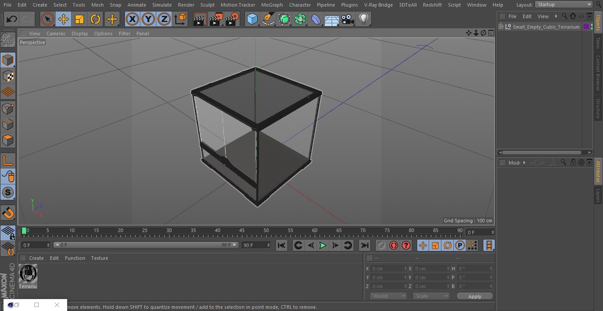This screenshot has height=311, width=603.
Task: Toggle Autokeying button
Action: 394,245
